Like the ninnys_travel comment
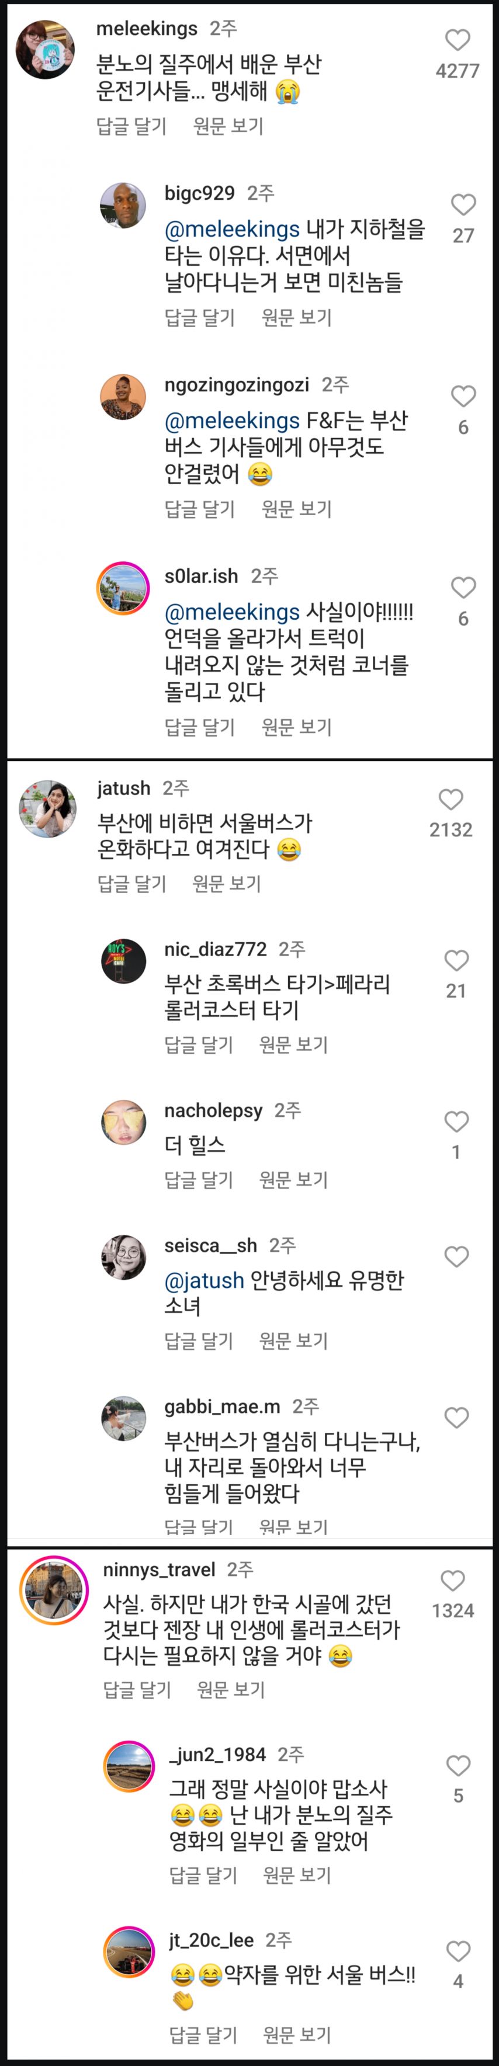The image size is (499, 2066). [x=453, y=1580]
